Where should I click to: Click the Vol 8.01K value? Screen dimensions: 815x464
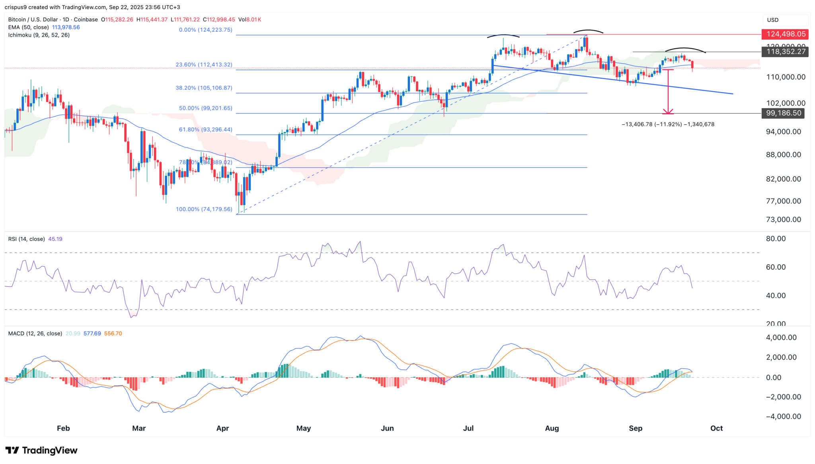[x=253, y=19]
